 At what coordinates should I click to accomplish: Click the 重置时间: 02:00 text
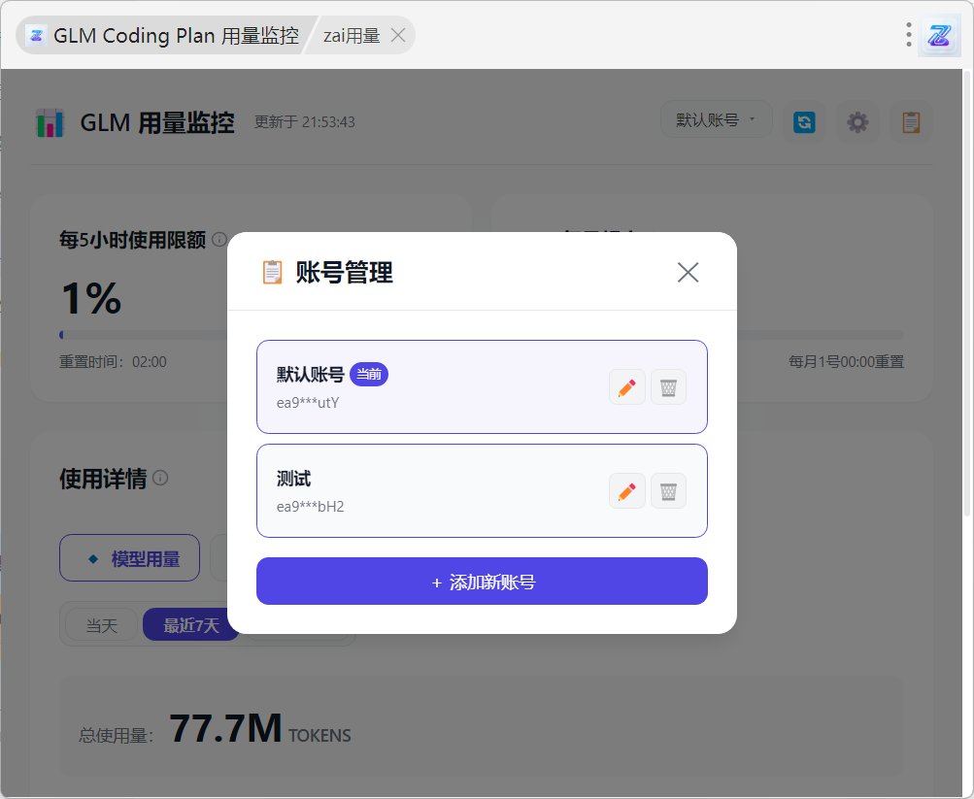pos(113,361)
